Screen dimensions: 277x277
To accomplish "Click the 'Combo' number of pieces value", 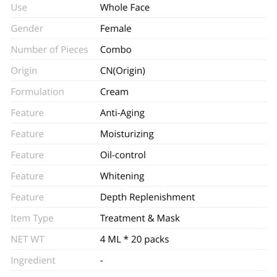I will point(116,50).
